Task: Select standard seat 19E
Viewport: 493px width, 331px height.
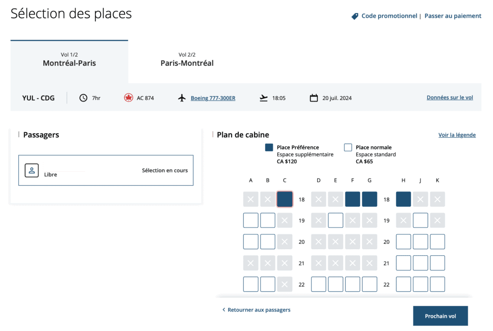Action: [335, 220]
